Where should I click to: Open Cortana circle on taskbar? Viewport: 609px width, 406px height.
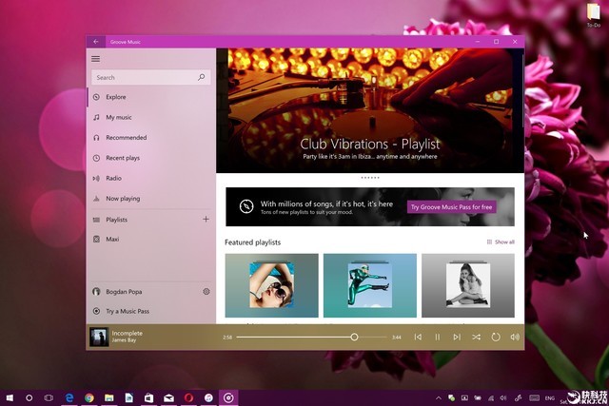(29, 397)
